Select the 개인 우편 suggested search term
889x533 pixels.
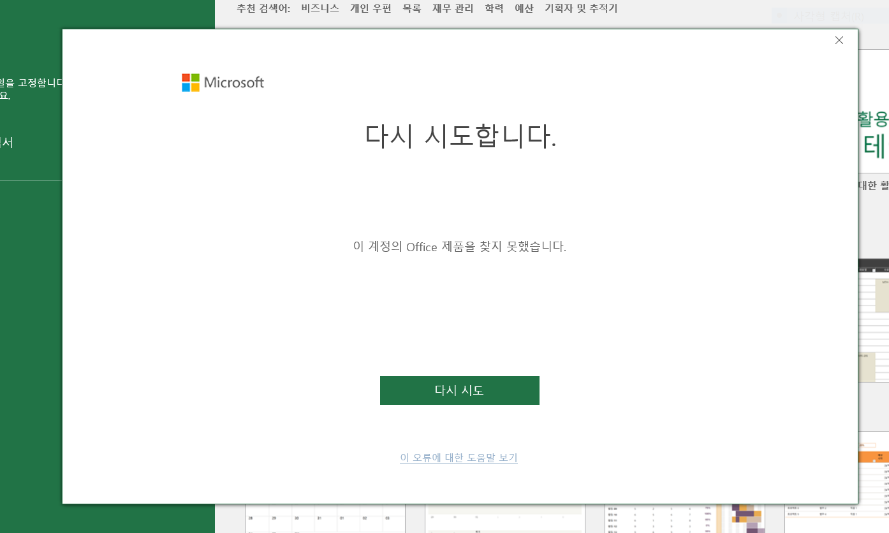coord(371,8)
